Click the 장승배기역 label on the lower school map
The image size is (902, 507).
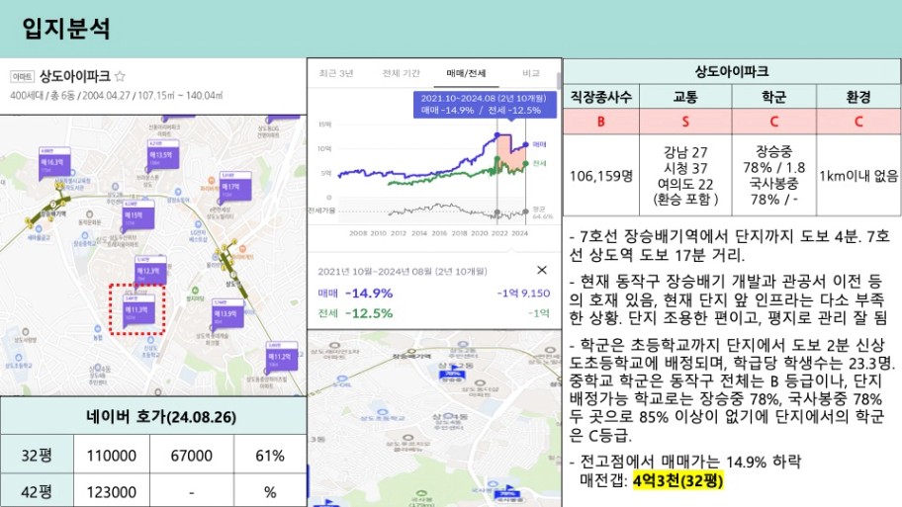click(x=411, y=357)
